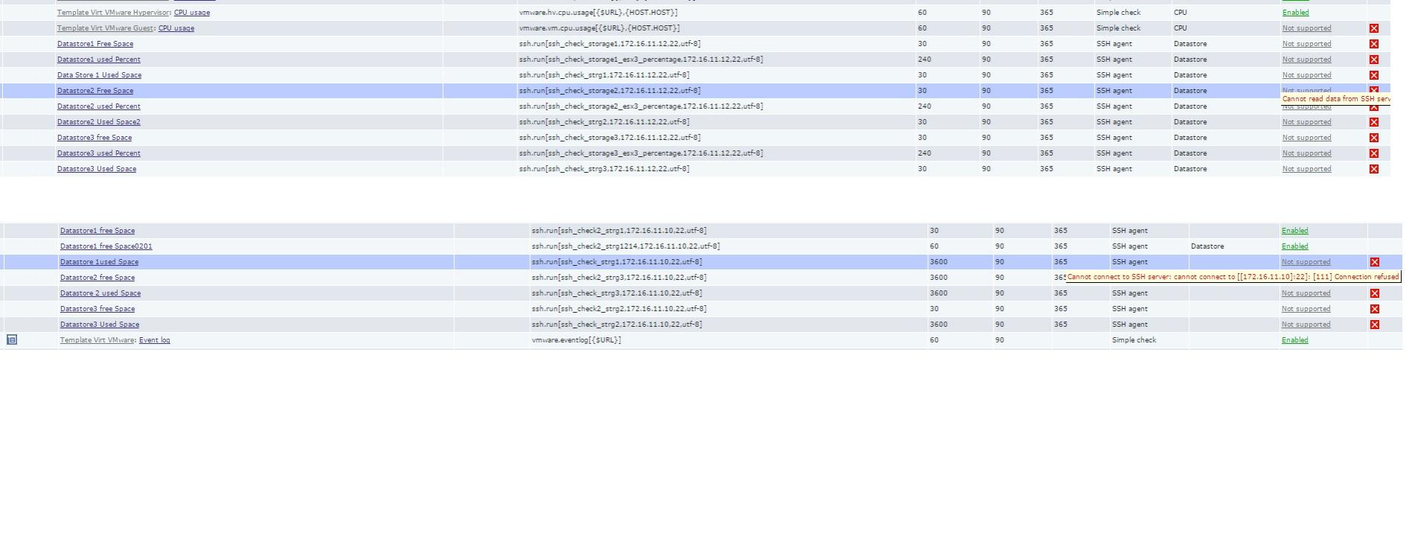Open the Template Virt VMware Hypervisor link

click(113, 13)
